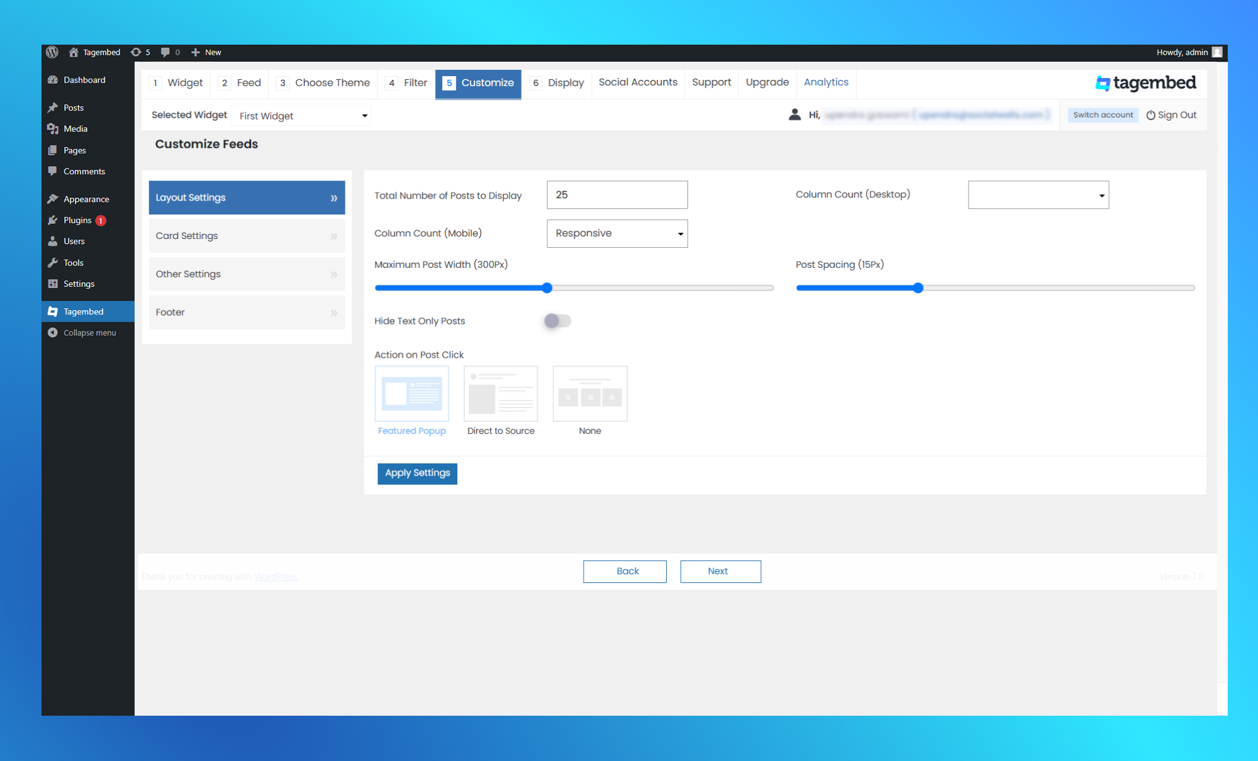Screen dimensions: 1258x761
Task: Click the Plugins update badge showing 1
Action: coord(101,221)
